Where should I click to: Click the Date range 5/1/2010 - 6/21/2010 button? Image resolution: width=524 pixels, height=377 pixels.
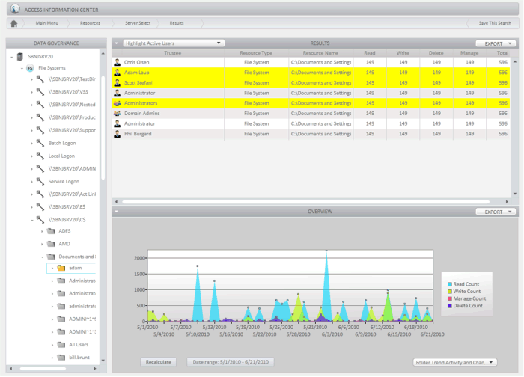pos(231,362)
